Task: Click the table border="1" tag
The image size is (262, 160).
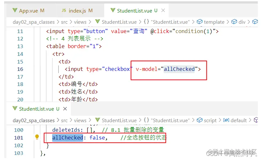Action: 74,46
